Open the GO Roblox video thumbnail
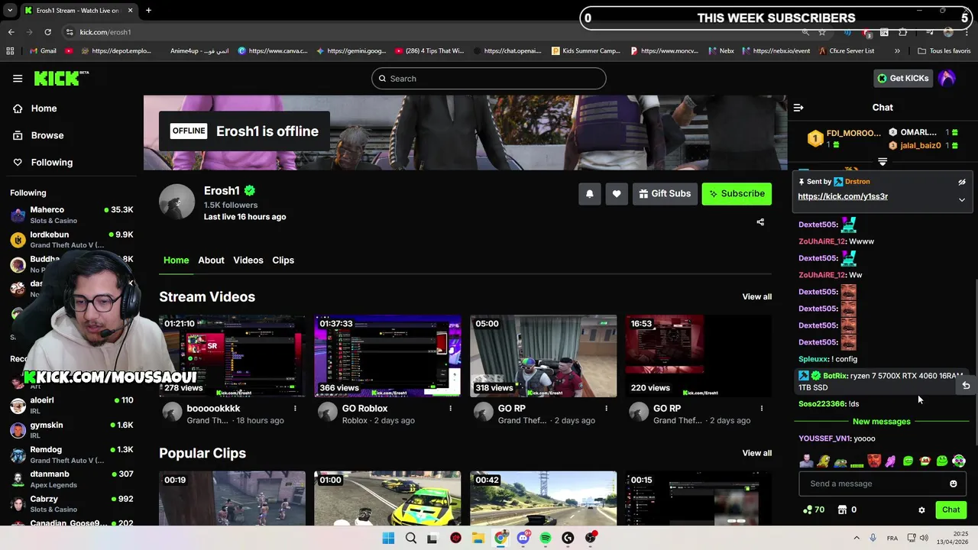 click(387, 356)
